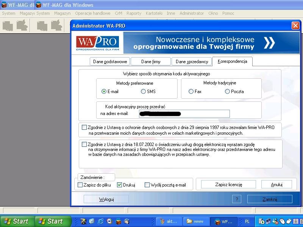Enable Wyślij pocztą e-mail checkbox
This screenshot has width=303, height=227.
click(147, 185)
